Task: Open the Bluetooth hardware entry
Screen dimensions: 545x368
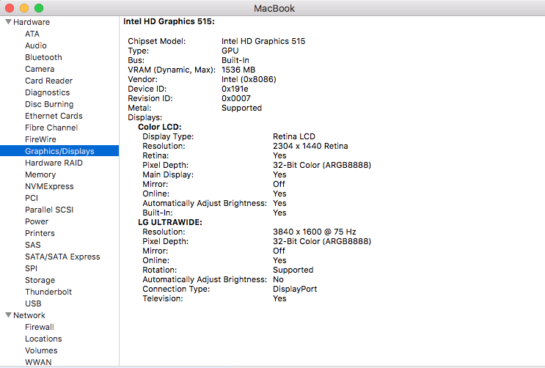Action: pyautogui.click(x=43, y=57)
